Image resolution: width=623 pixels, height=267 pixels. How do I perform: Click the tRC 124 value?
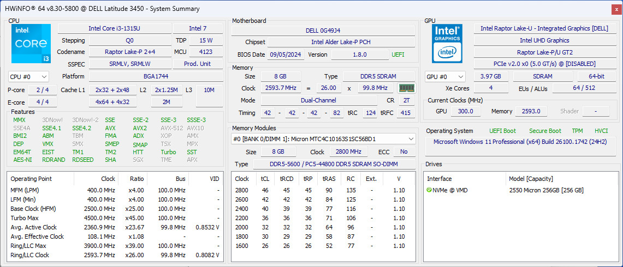pos(371,113)
